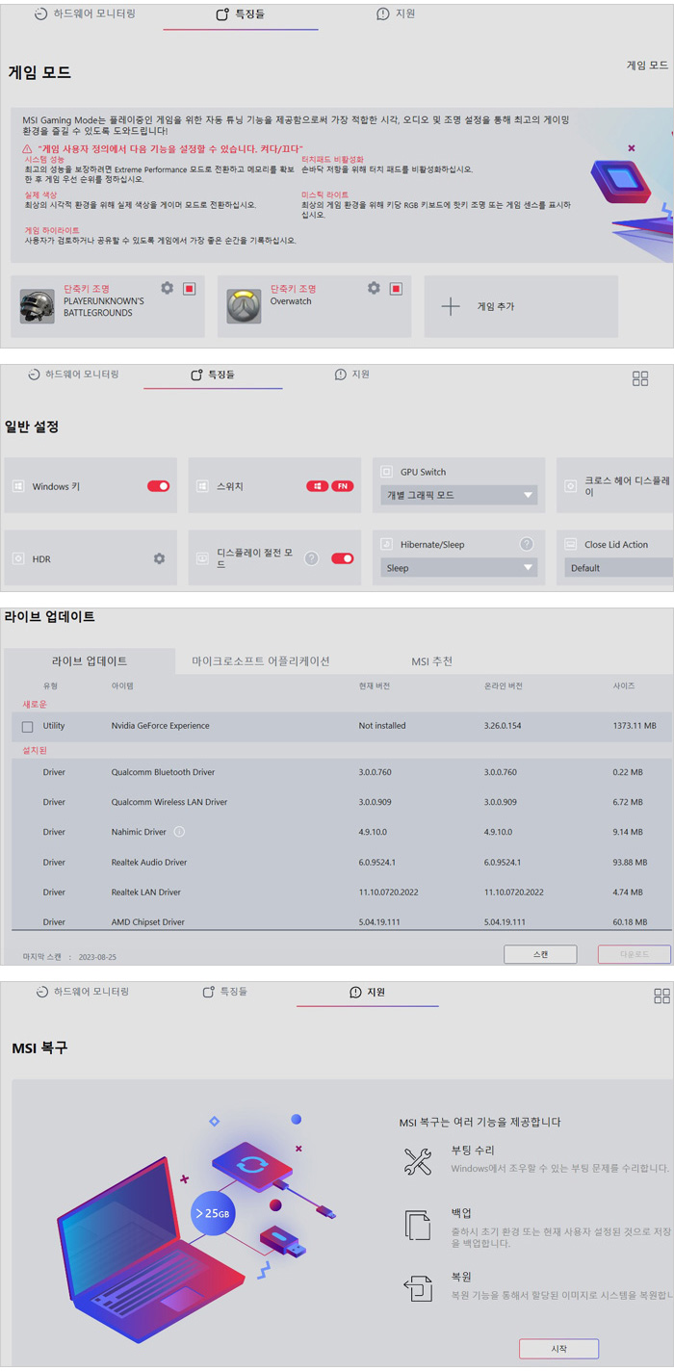This screenshot has width=674, height=1371.
Task: Click the 게임 모드 label at top right
Action: (647, 65)
